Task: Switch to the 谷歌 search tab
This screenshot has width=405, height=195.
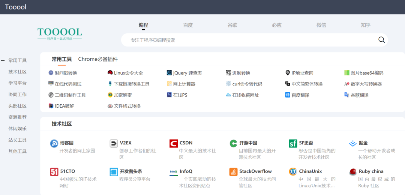Action: pos(232,25)
